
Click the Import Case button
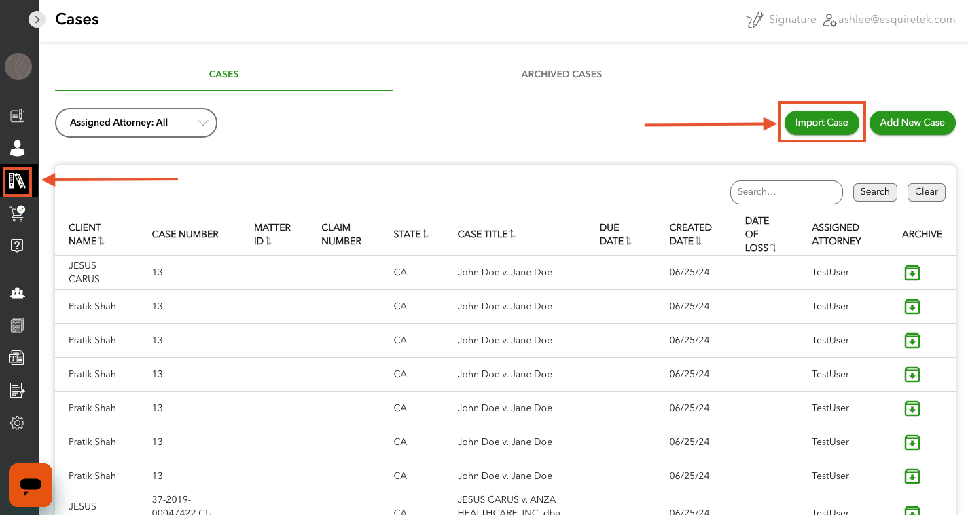pyautogui.click(x=821, y=123)
